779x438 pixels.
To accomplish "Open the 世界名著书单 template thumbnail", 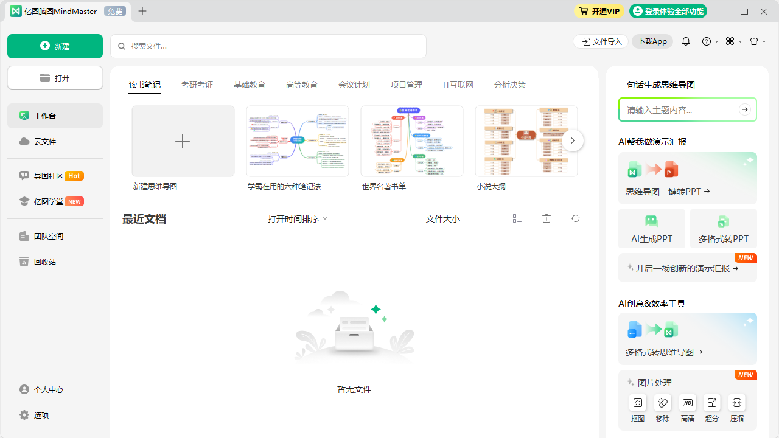I will pyautogui.click(x=412, y=141).
